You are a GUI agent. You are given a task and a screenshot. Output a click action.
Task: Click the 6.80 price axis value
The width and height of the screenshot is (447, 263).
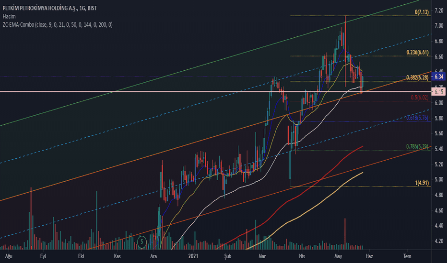(x=439, y=41)
